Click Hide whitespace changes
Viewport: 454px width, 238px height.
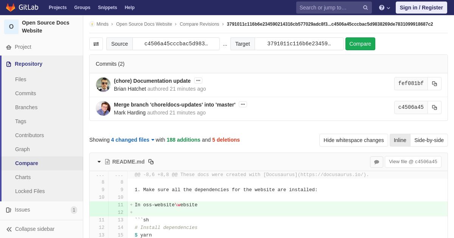[x=353, y=140]
